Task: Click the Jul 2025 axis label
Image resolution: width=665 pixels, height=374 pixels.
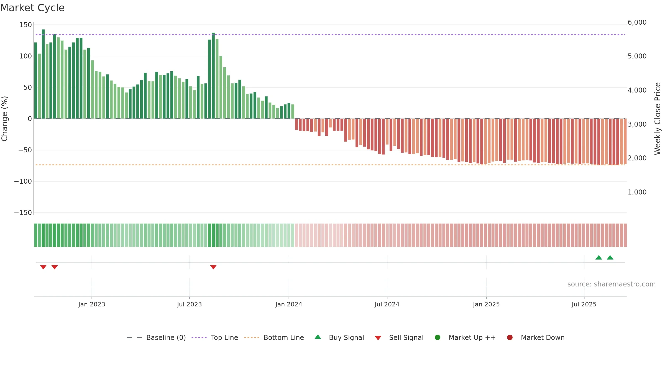Action: (584, 304)
